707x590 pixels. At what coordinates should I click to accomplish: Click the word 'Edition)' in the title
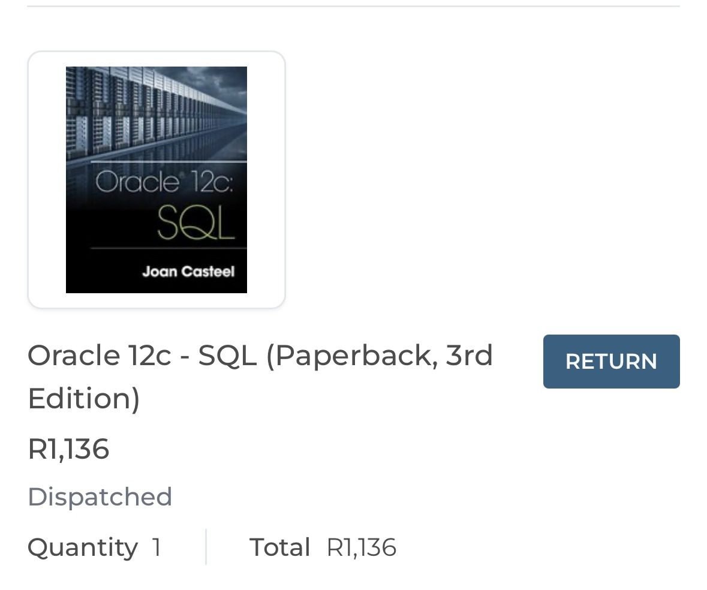83,398
